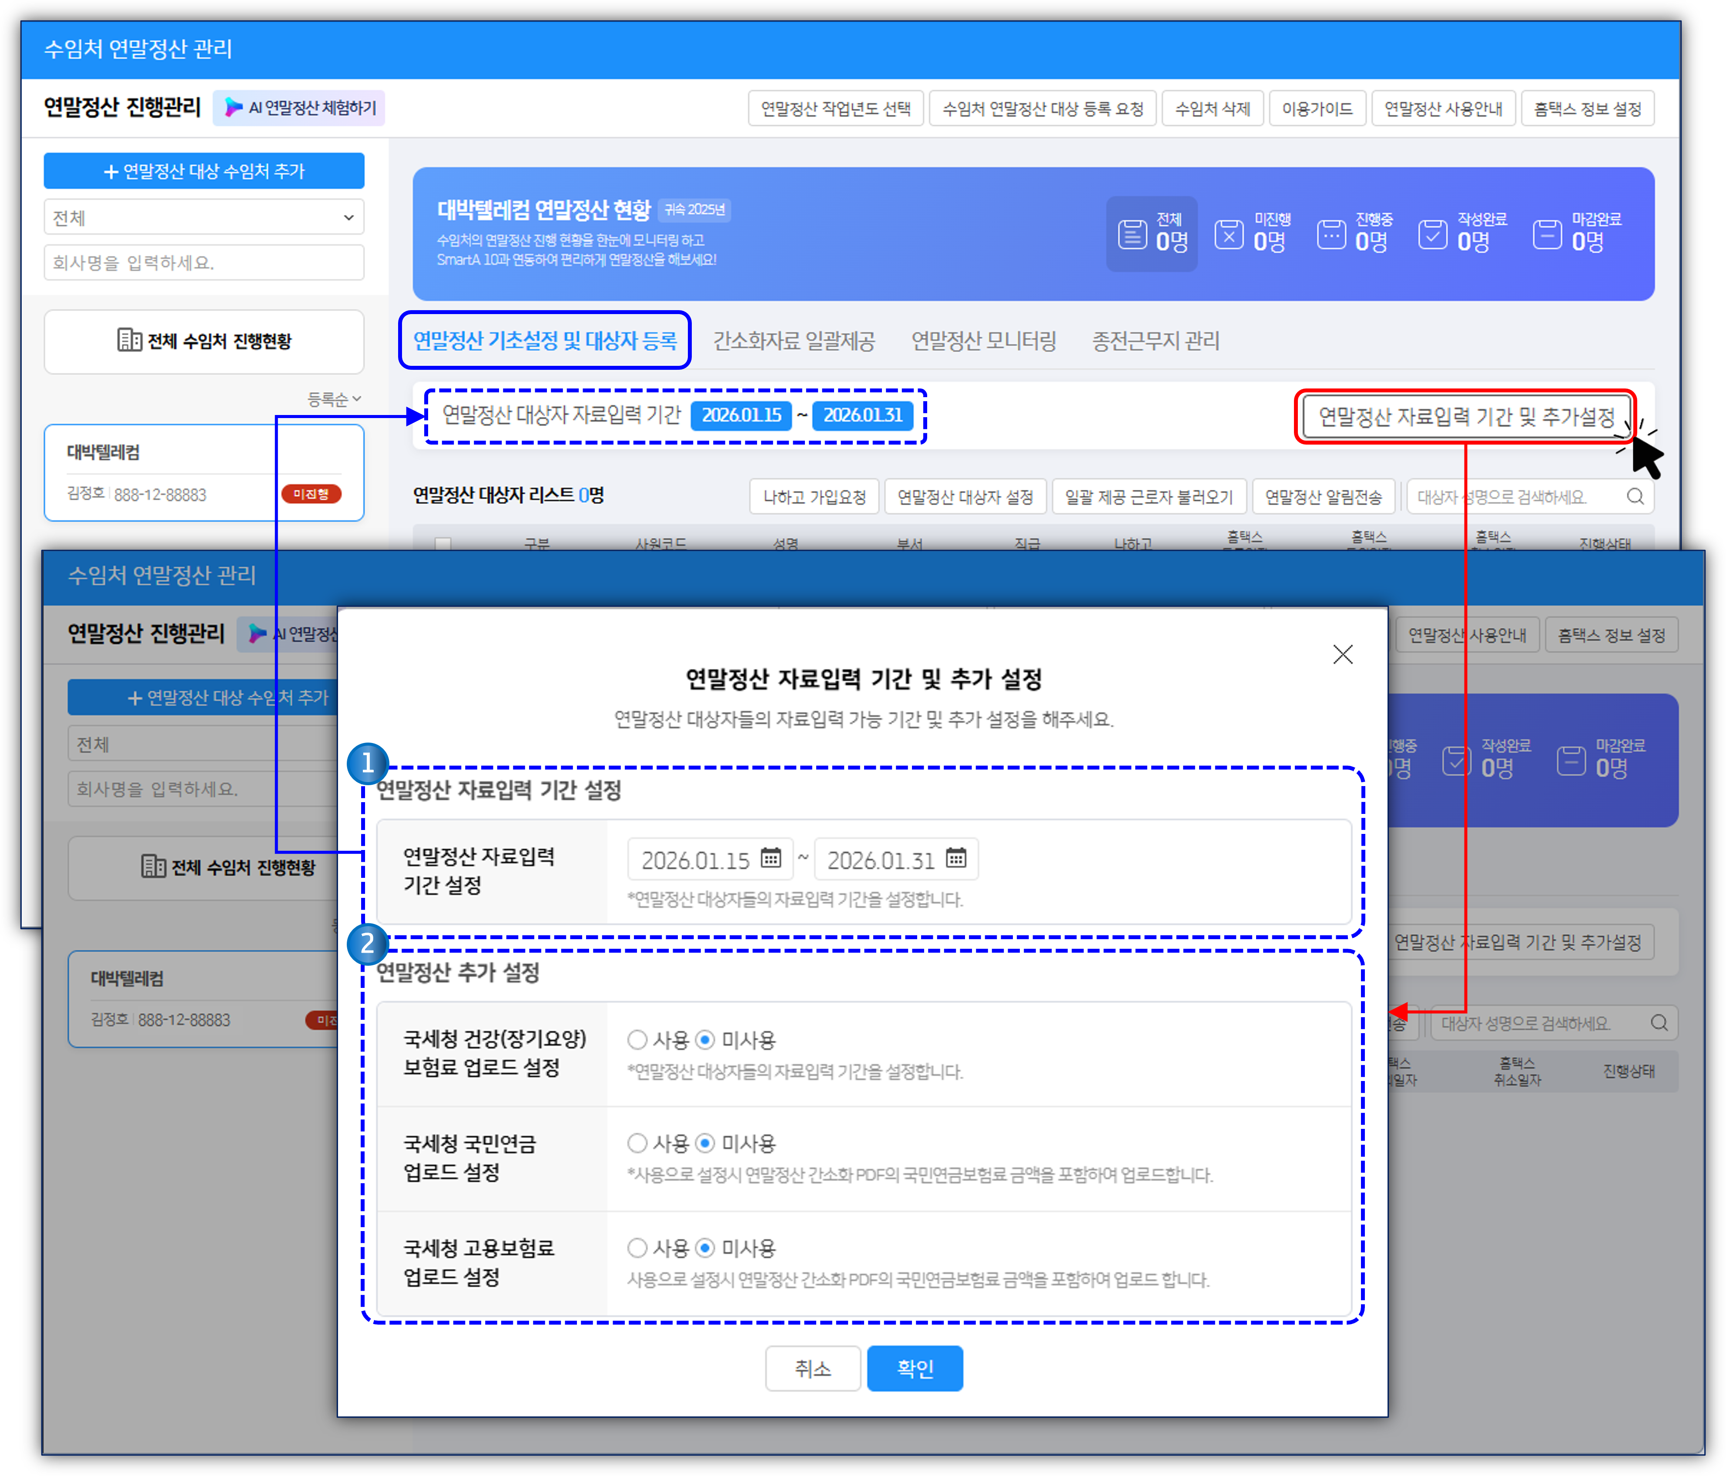Image resolution: width=1726 pixels, height=1476 pixels.
Task: Click 홈택스 정보 설정 in the upper window
Action: 1588,108
